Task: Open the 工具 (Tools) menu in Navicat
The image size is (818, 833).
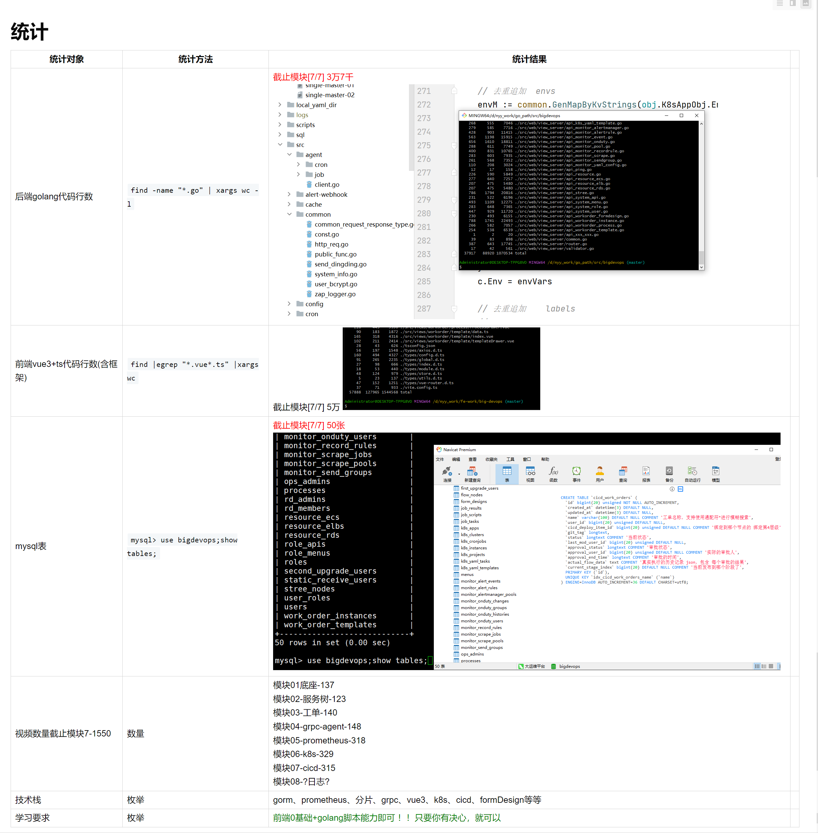Action: (x=510, y=459)
